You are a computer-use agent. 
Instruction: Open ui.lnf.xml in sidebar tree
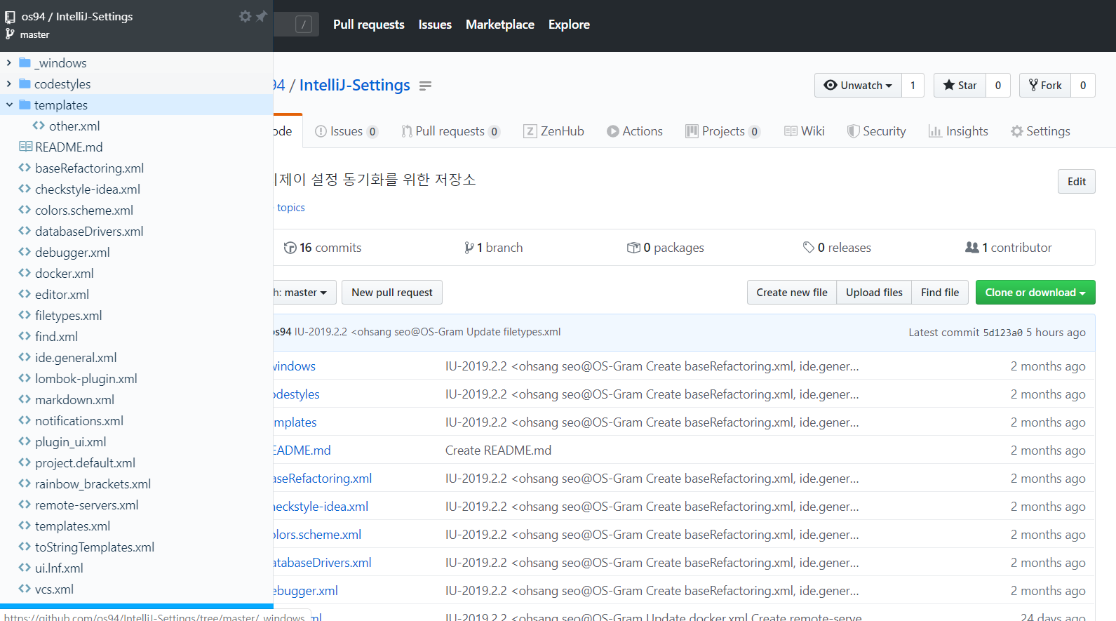click(59, 568)
